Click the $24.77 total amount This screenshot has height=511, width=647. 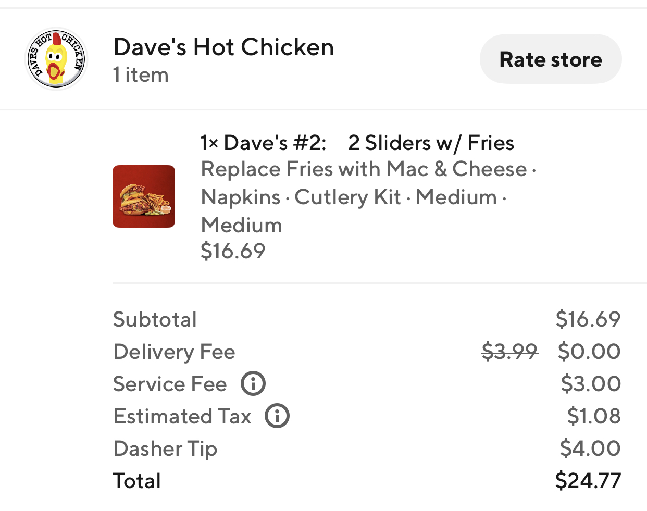588,481
